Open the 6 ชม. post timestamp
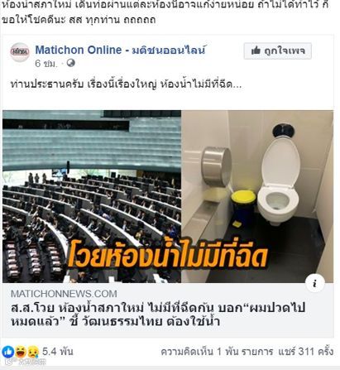The image size is (340, 370). [46, 64]
